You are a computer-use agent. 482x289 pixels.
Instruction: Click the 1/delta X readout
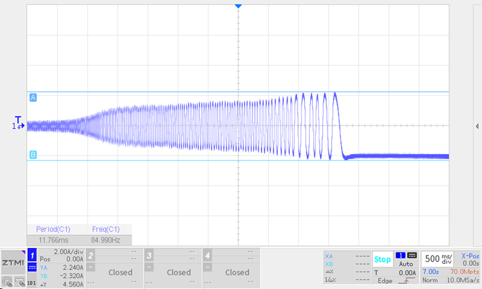[347, 280]
